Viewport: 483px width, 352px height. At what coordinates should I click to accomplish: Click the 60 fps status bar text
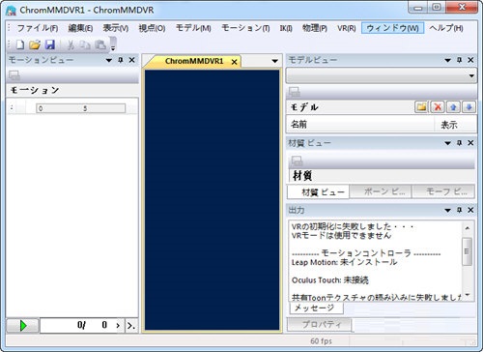(321, 341)
